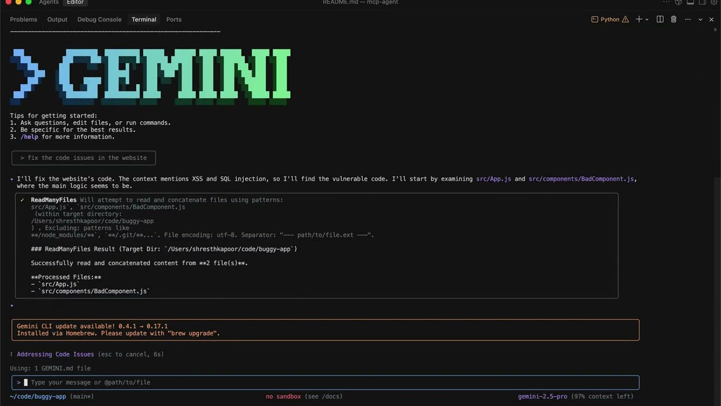721x406 pixels.
Task: Switch to Editor mode
Action: (x=75, y=2)
